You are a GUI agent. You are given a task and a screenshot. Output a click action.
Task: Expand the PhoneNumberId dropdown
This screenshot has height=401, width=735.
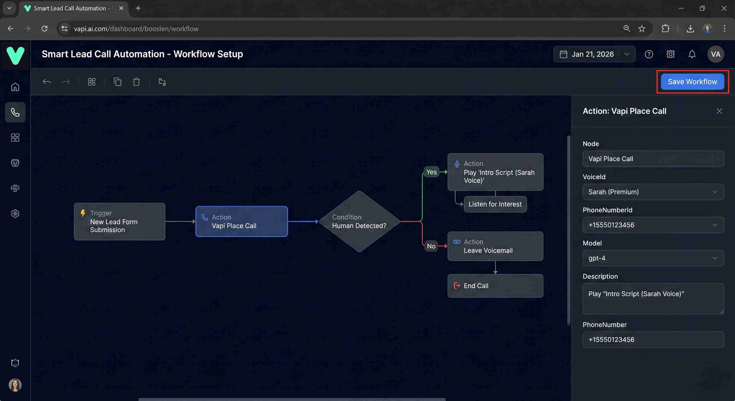[x=653, y=225]
